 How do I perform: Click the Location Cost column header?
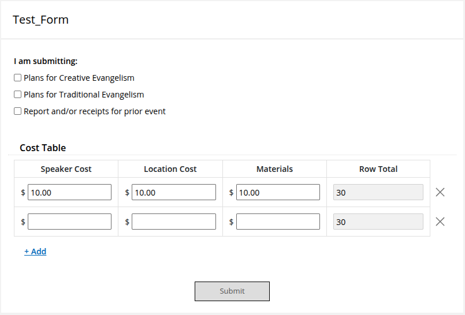(x=170, y=169)
